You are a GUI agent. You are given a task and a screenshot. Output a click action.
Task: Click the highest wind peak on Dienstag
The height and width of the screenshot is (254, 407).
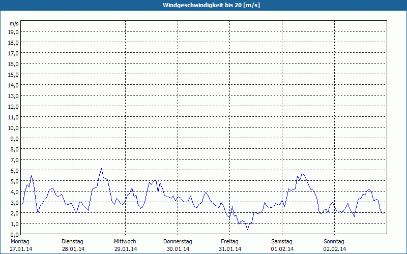(101, 169)
